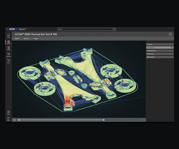Click the search magnifier icon
This screenshot has width=179, height=149.
114,29
